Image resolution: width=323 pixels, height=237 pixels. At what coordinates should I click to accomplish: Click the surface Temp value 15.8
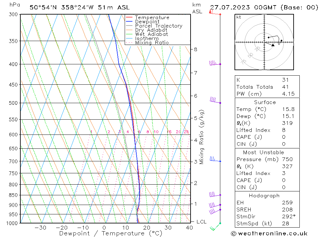coord(288,109)
